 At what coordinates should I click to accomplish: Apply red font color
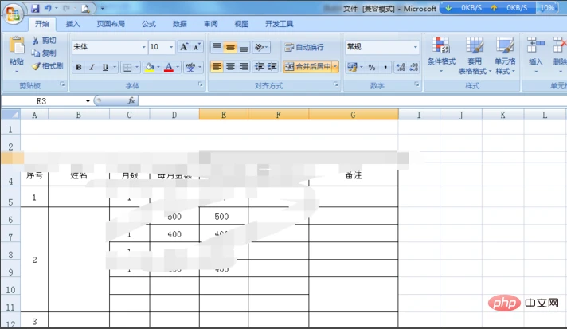pyautogui.click(x=169, y=67)
